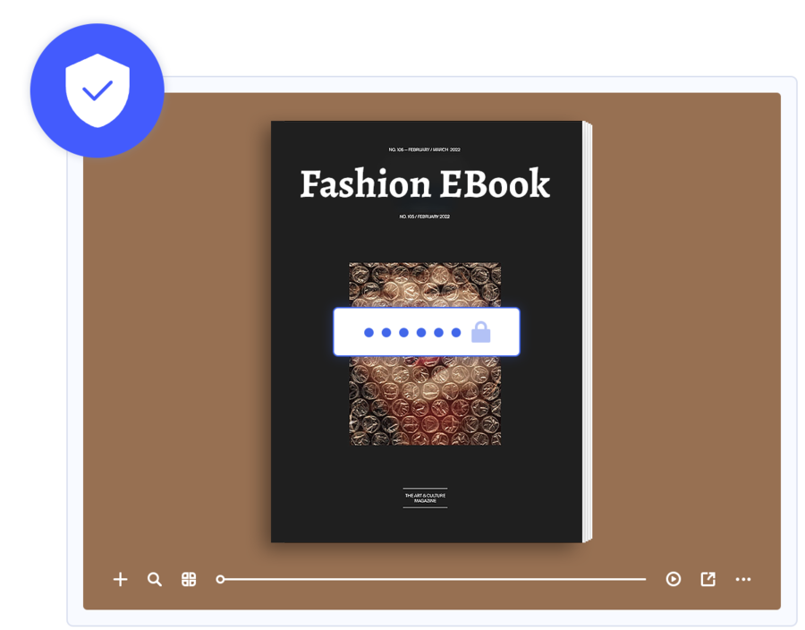Show page thumbnails grid view
The width and height of the screenshot is (805, 630).
click(189, 579)
